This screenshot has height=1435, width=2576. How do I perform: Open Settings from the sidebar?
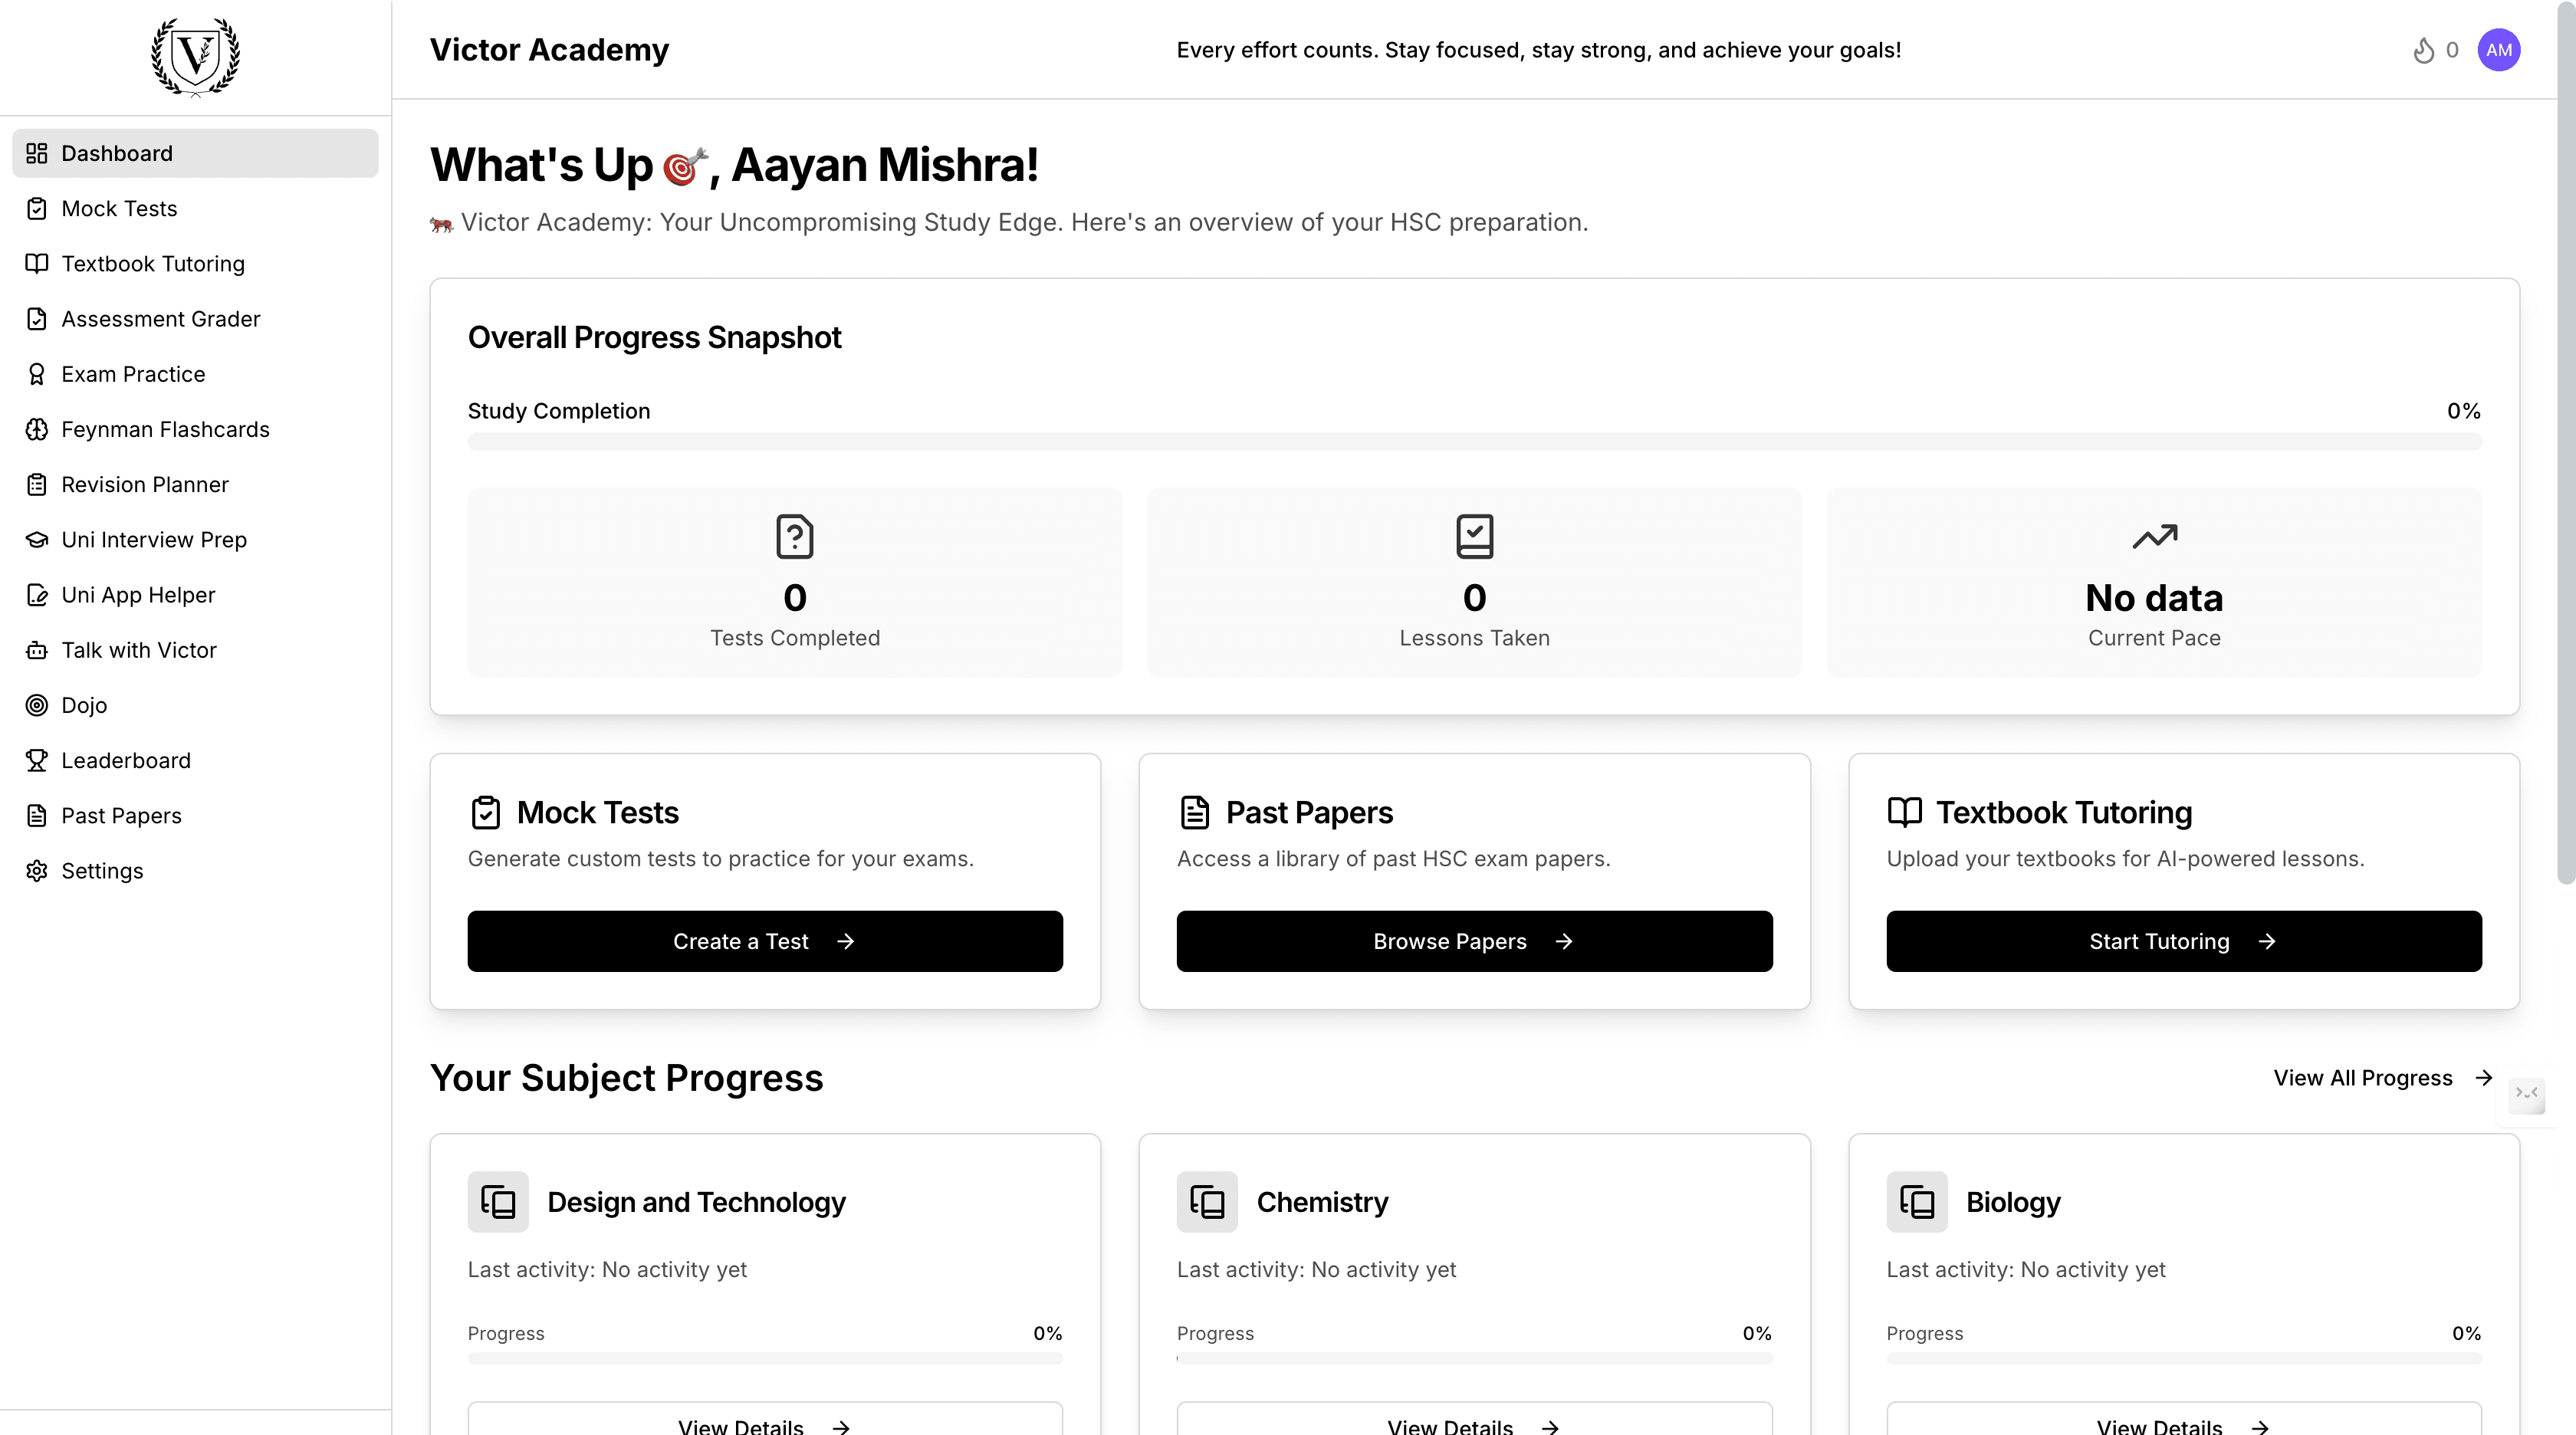coord(102,870)
